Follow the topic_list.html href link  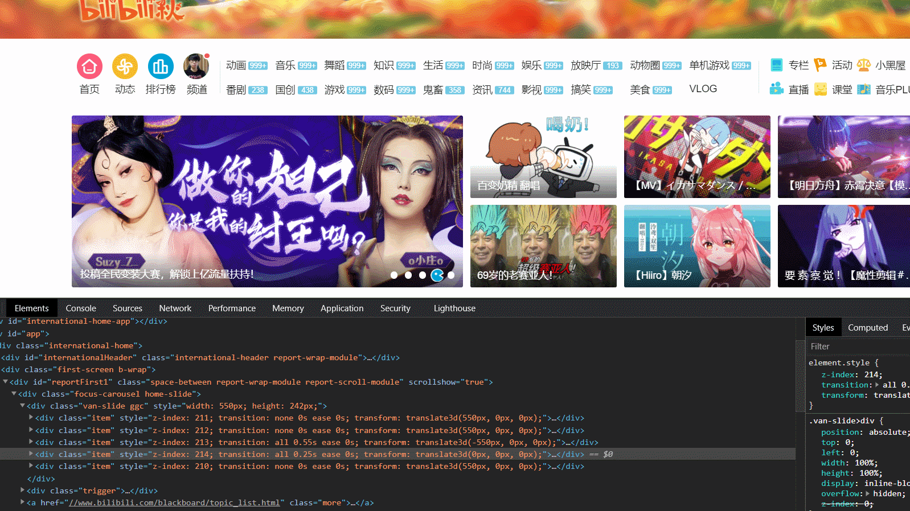175,502
